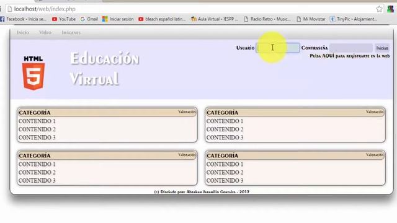Viewport: 397px width, 223px height.
Task: Click the Educación Virtual site title
Action: [104, 68]
